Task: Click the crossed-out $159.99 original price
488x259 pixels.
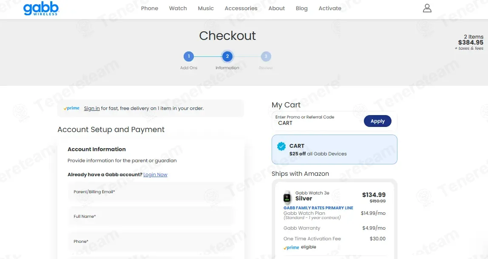Action: [377, 201]
